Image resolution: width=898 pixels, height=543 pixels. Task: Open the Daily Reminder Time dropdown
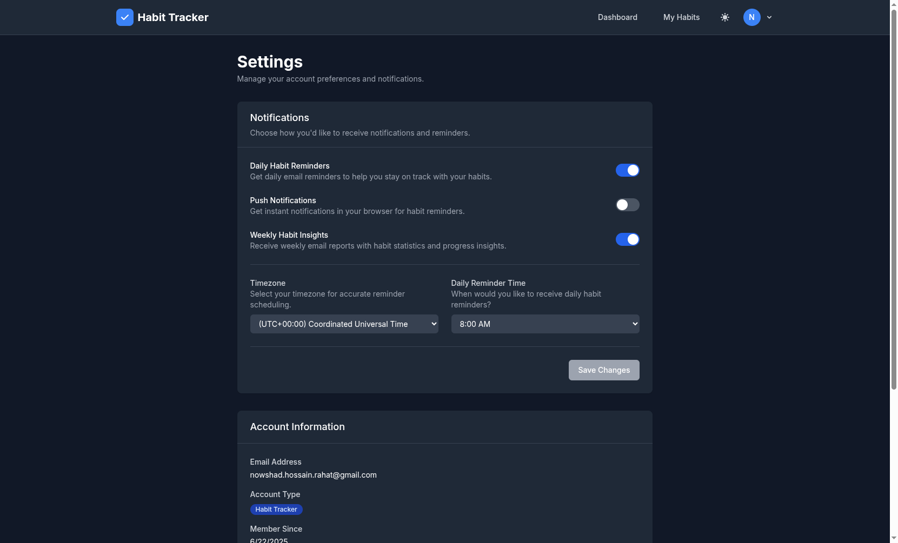click(x=544, y=324)
